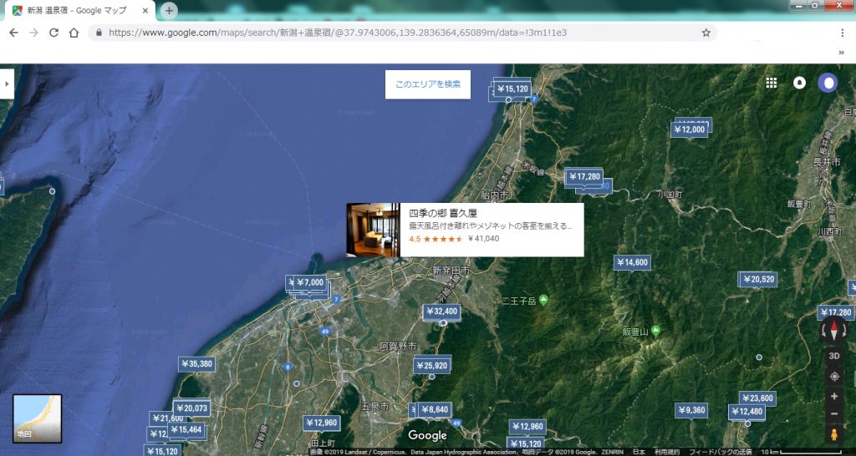Select the ¥9,360 price marker
This screenshot has height=456, width=856.
[x=691, y=410]
